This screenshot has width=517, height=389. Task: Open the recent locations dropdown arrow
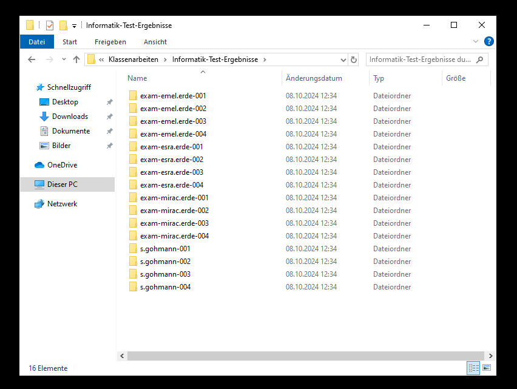(x=64, y=59)
